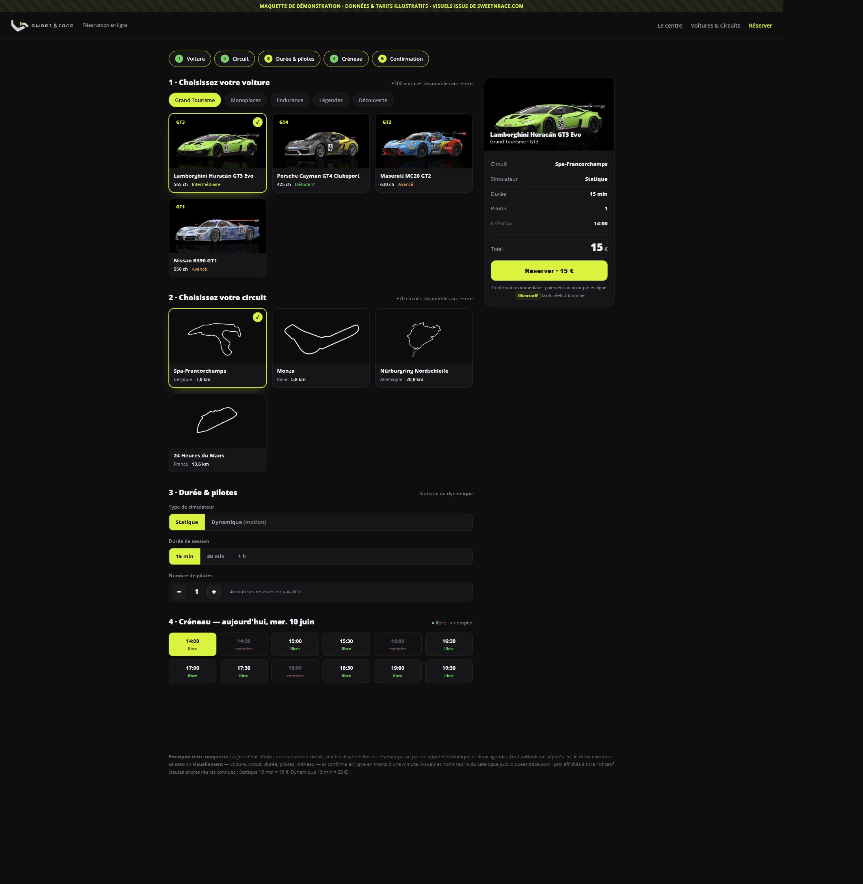Set simulator type to Statique
This screenshot has width=863, height=884.
[187, 522]
